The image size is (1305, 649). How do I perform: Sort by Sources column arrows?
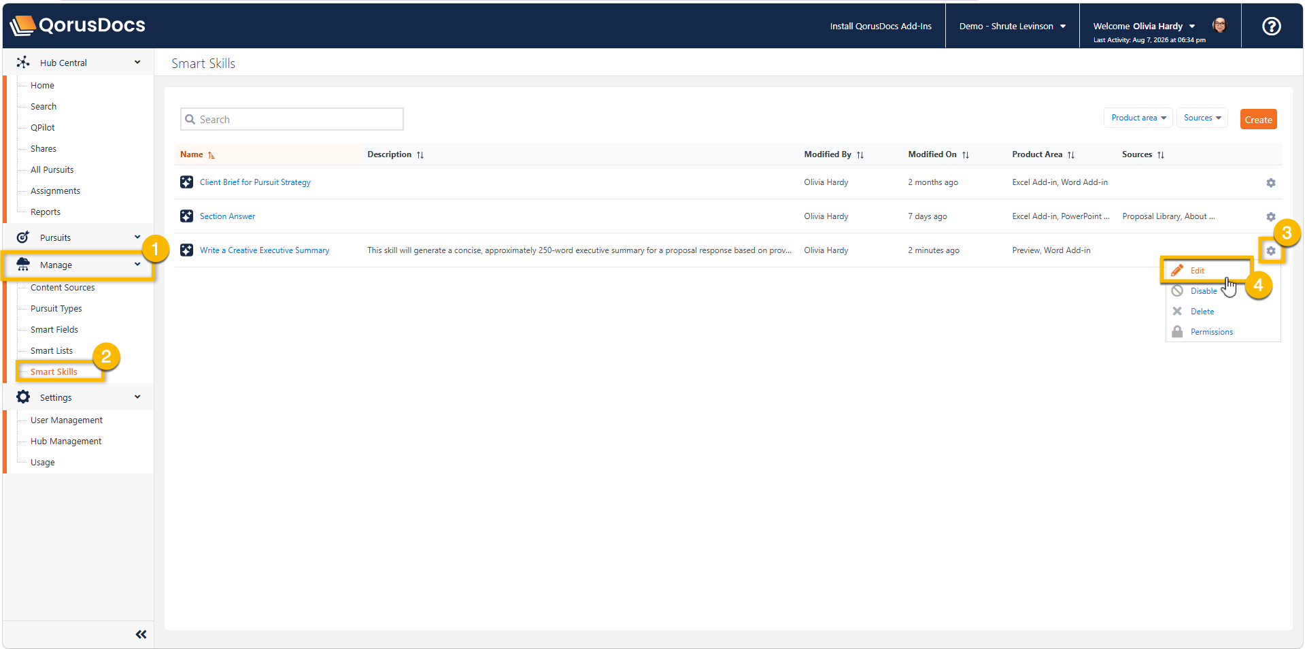[x=1161, y=155]
